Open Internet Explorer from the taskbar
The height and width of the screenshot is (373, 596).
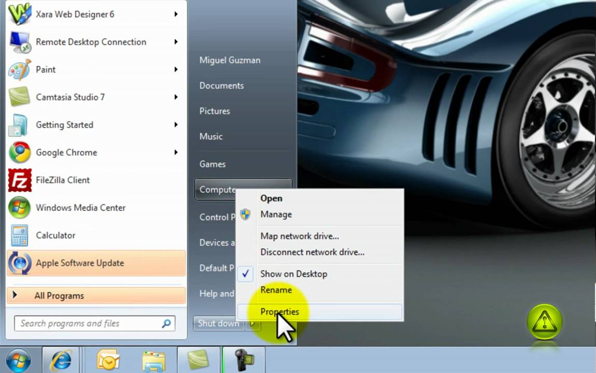click(x=61, y=360)
